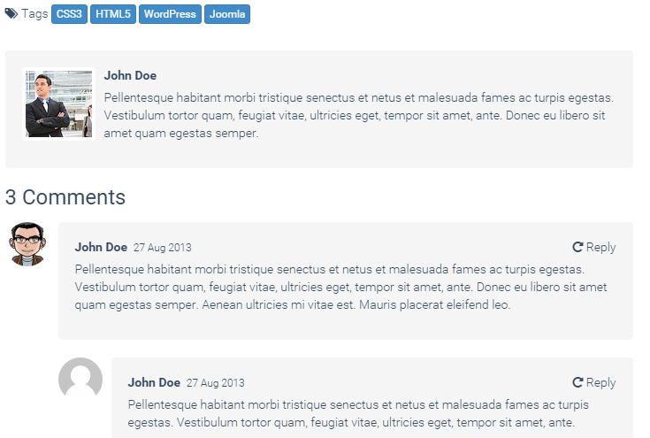Click the tags icon beside Tags label
This screenshot has height=438, width=650.
[x=11, y=14]
